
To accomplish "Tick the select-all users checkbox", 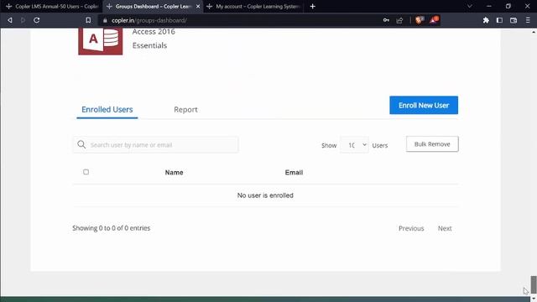I will (86, 172).
